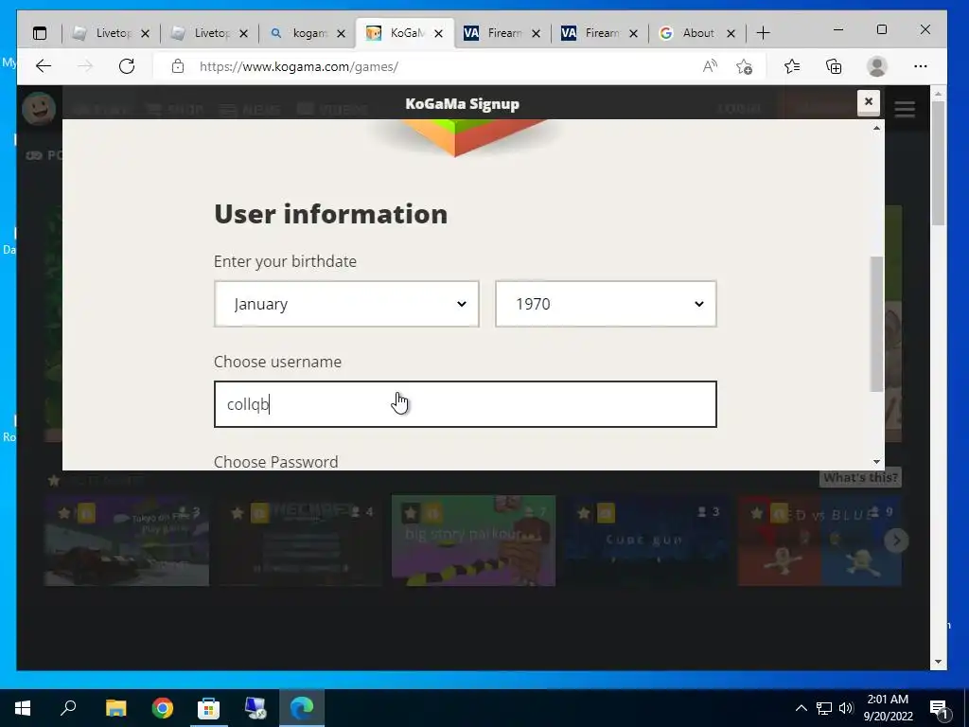Open the notification center icon
Viewport: 969px width, 727px height.
[939, 708]
